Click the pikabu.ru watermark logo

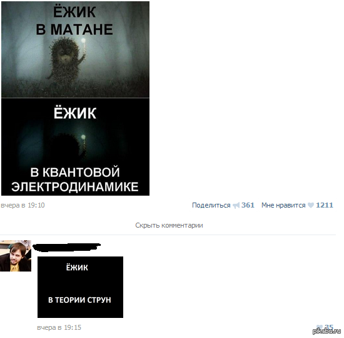[327, 331]
